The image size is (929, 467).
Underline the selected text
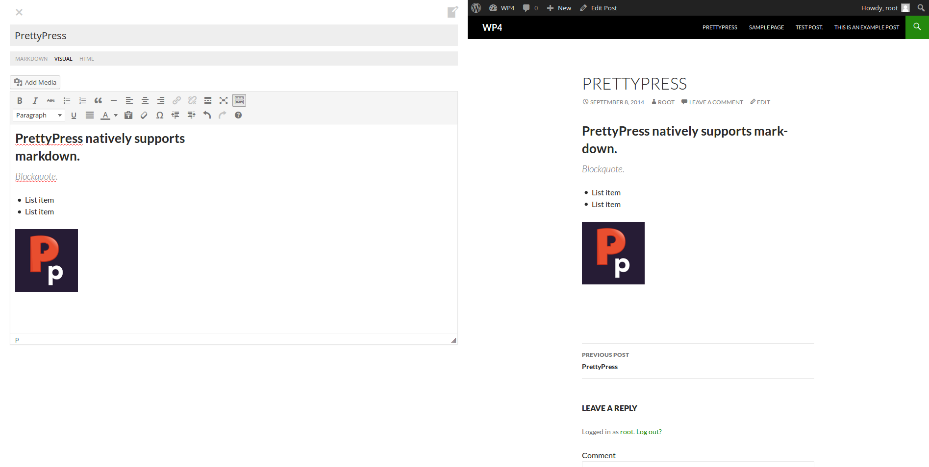74,115
